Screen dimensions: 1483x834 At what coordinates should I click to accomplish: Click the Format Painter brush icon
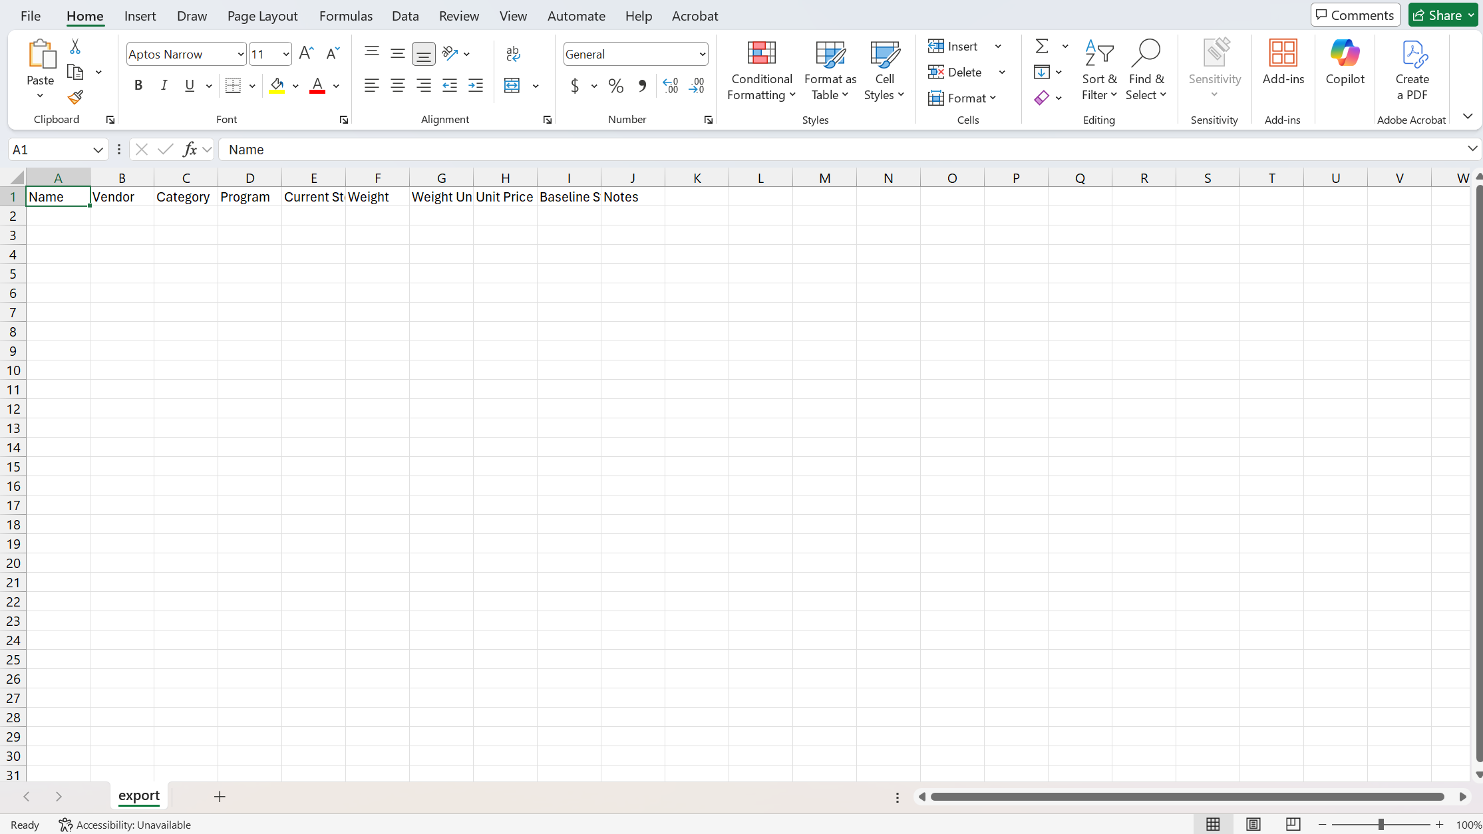click(75, 98)
